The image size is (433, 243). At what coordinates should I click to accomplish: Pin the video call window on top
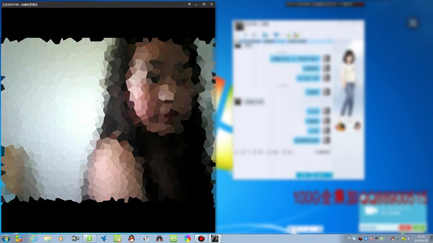pyautogui.click(x=189, y=4)
